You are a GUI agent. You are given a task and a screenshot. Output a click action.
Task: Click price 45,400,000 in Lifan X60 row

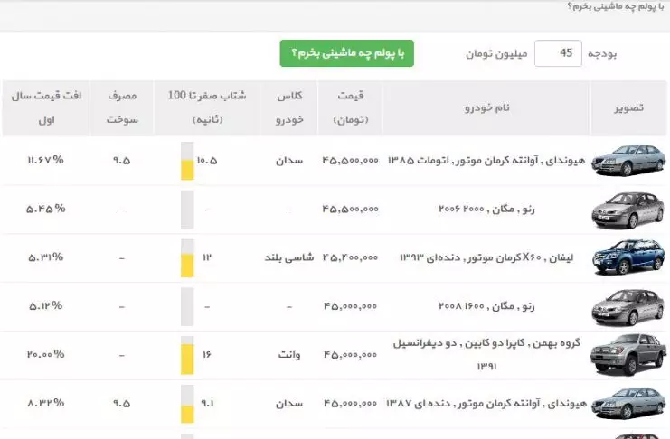tap(351, 257)
